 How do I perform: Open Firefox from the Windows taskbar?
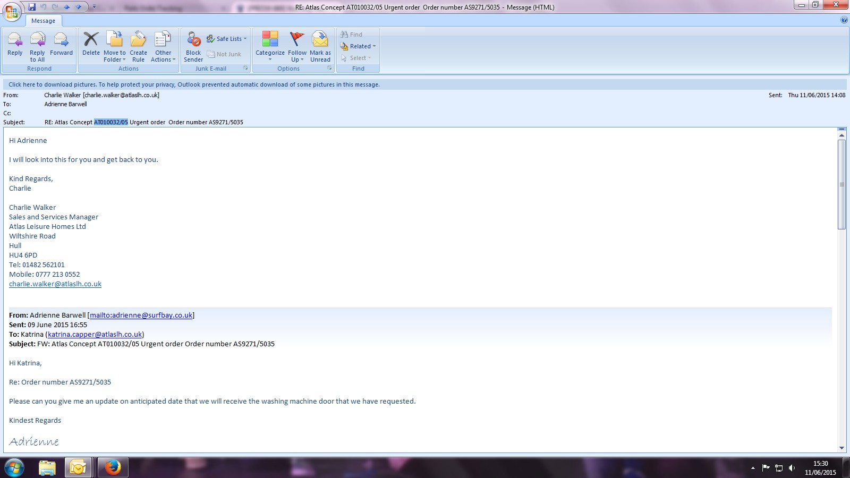pyautogui.click(x=113, y=467)
